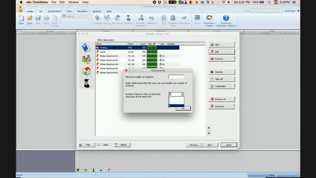Select the Home classroom2A row

coord(137,60)
